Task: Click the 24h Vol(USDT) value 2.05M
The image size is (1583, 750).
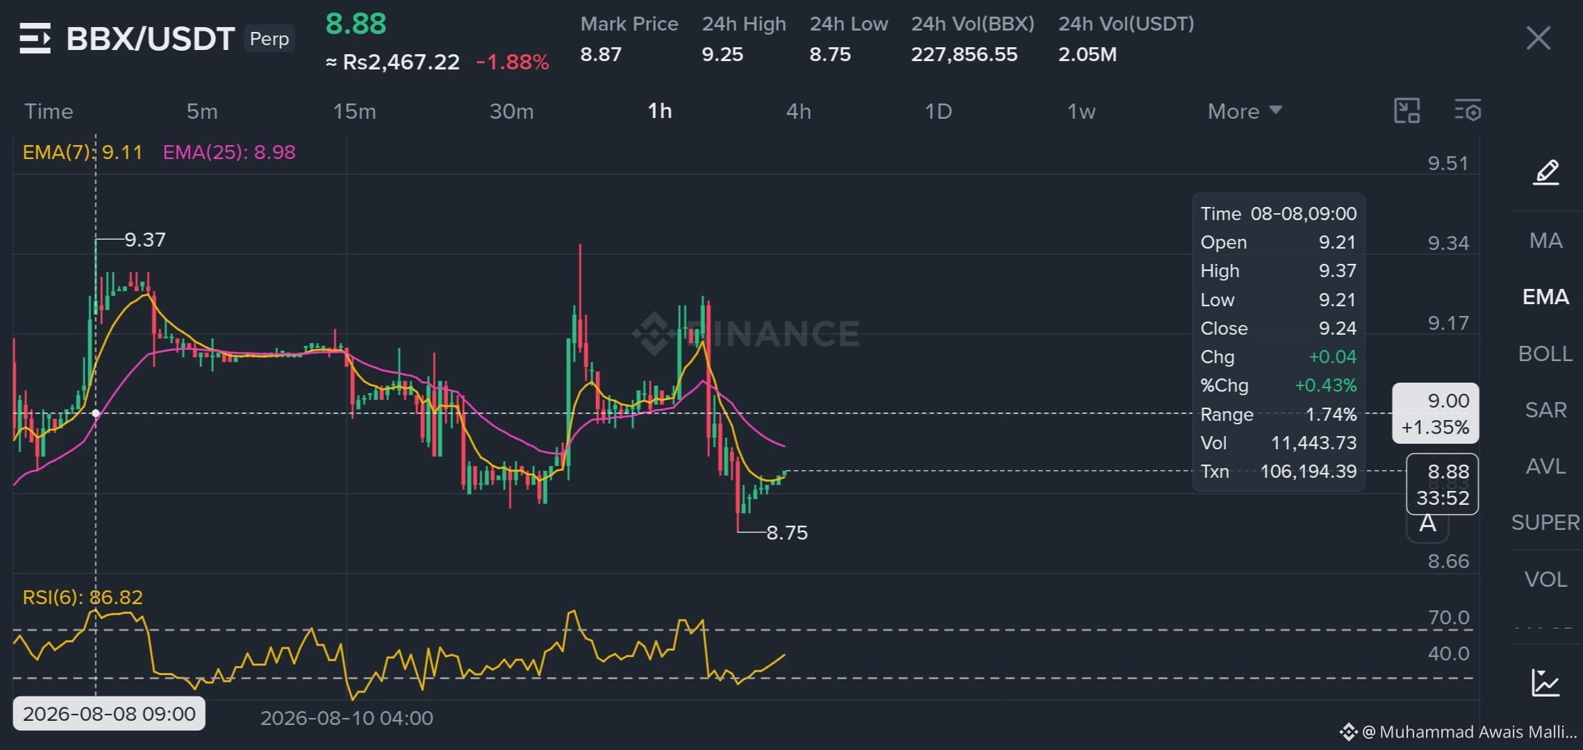Action: coord(1087,54)
